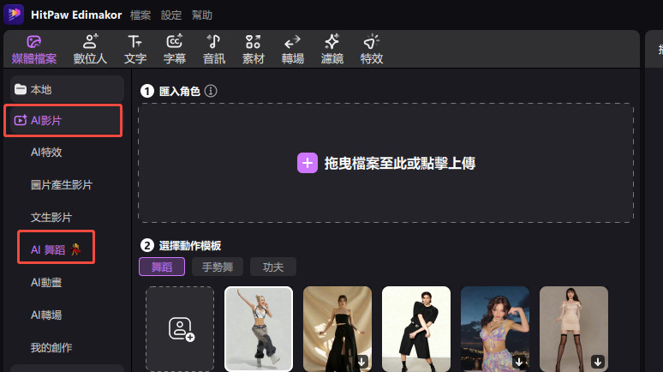Select the 手勢舞 template tab
This screenshot has width=663, height=372.
(x=218, y=267)
